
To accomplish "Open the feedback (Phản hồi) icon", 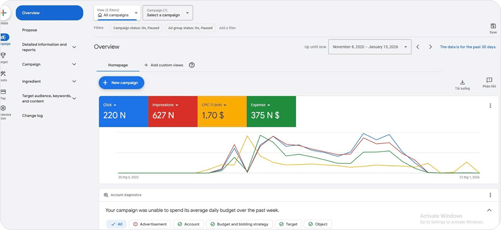I will [489, 80].
